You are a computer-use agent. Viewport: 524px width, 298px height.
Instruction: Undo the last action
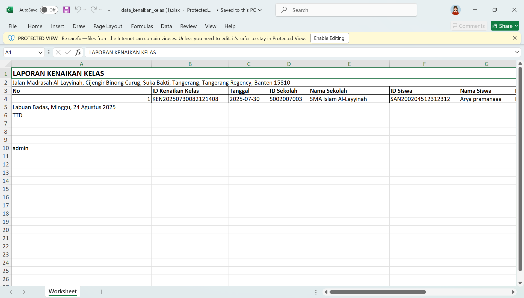(78, 10)
